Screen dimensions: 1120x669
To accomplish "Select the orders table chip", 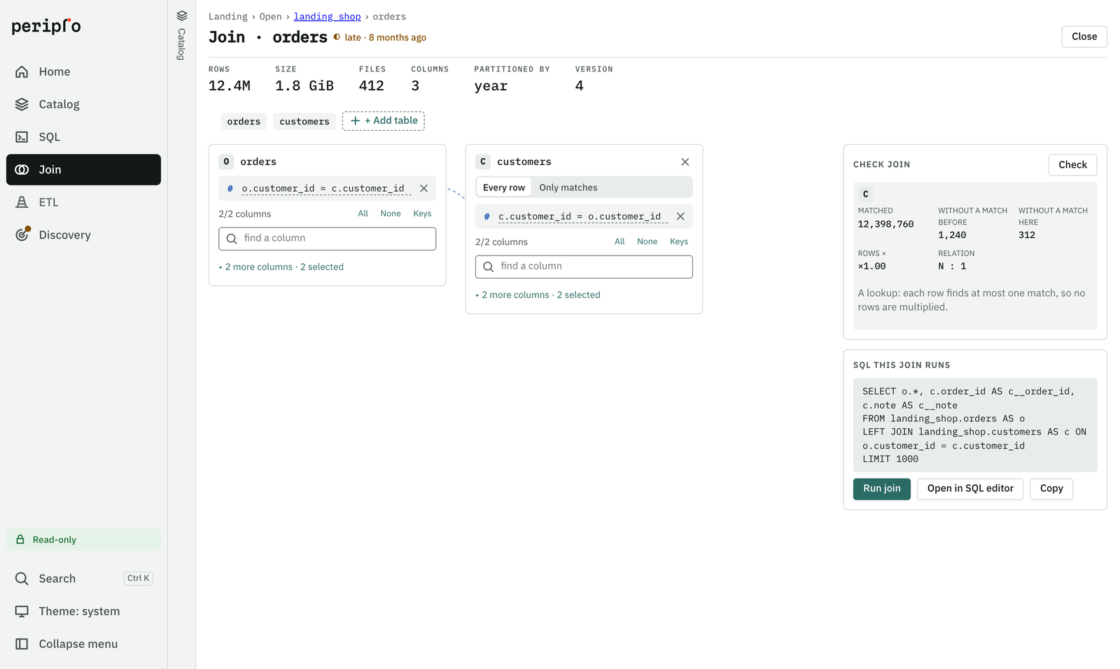I will tap(244, 121).
